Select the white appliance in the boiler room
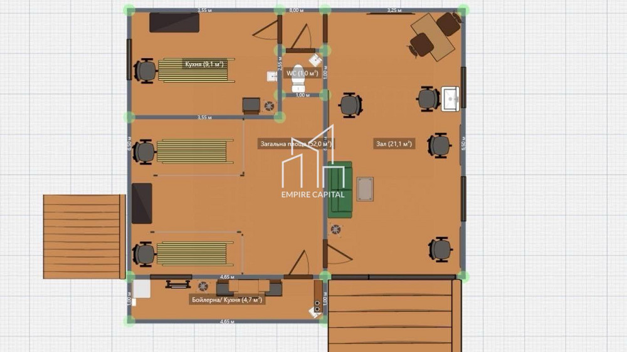This screenshot has height=352, width=627. 141,289
